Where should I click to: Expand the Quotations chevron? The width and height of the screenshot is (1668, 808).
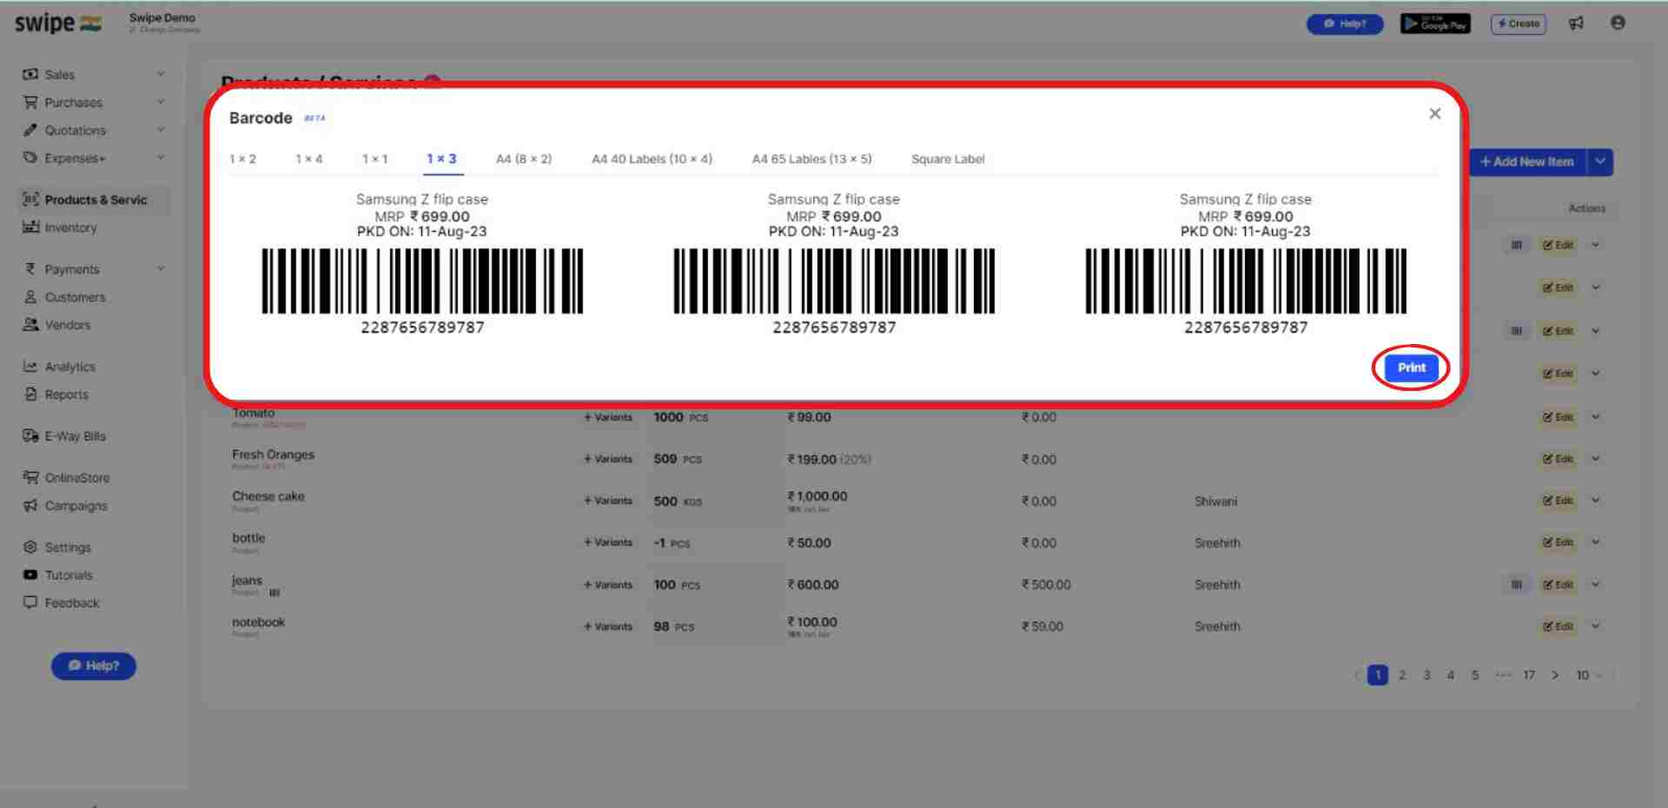click(x=161, y=130)
